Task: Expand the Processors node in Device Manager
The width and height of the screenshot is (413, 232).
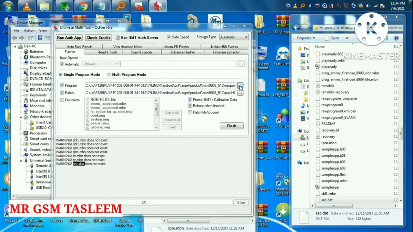Action: point(21,133)
